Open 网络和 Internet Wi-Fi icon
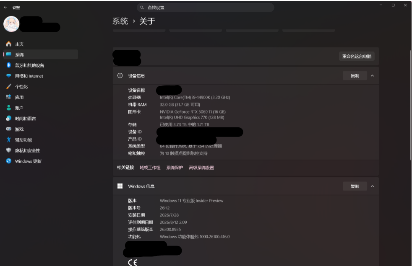Viewport: 412px width, 266px height. coord(9,76)
